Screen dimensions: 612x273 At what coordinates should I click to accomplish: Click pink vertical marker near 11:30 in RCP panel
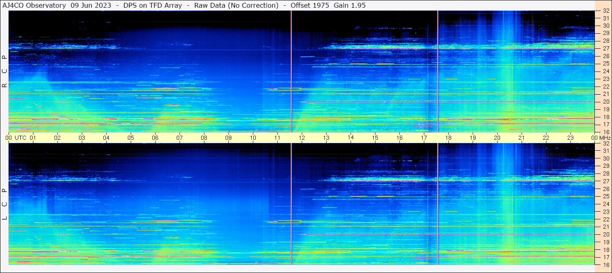click(291, 71)
